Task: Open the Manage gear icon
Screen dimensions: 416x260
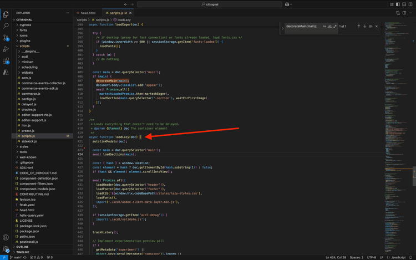Action: (x=6, y=249)
